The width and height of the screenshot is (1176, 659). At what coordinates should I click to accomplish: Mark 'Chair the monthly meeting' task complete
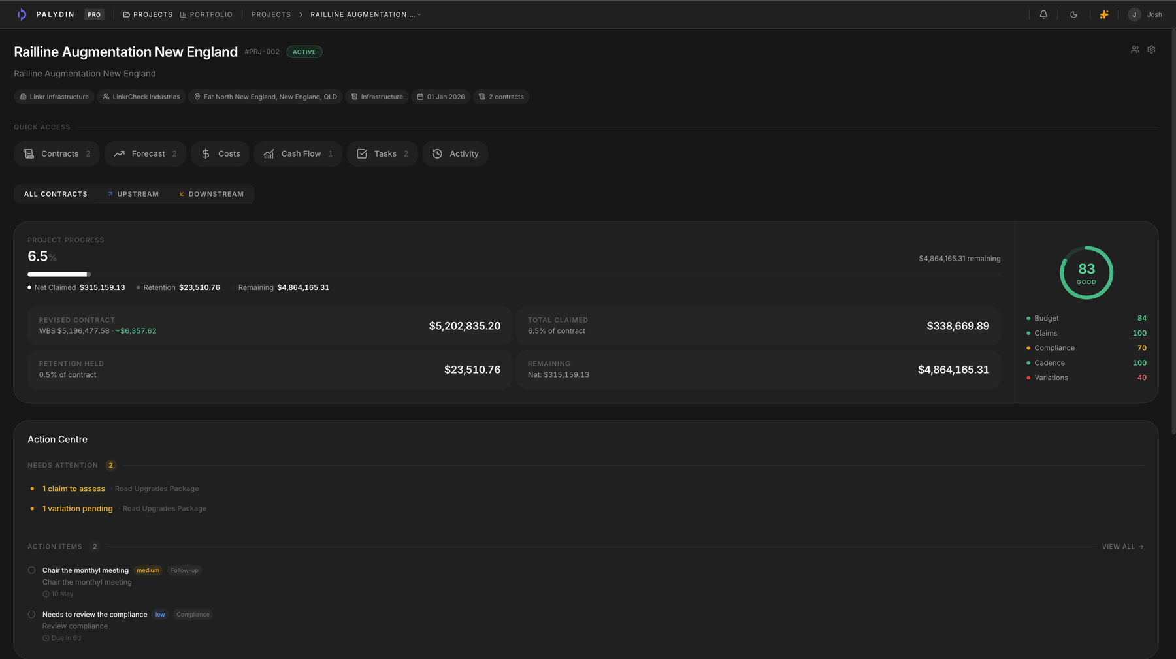tap(31, 570)
